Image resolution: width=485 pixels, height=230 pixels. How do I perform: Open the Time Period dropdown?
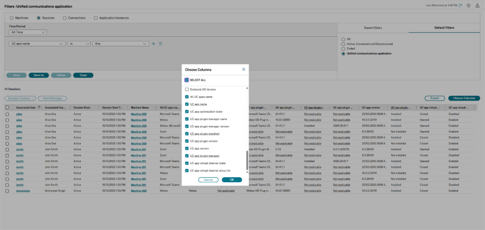[28, 32]
